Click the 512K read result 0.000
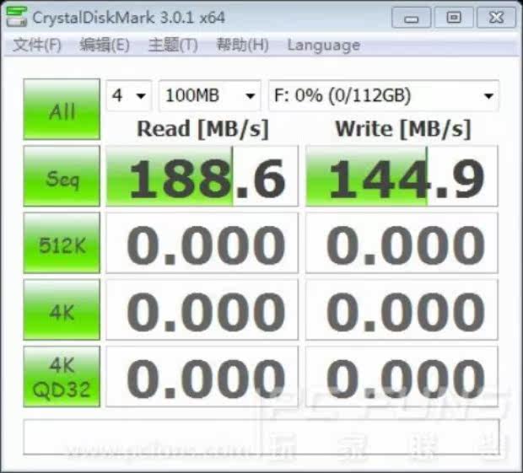The image size is (523, 473). click(x=202, y=243)
